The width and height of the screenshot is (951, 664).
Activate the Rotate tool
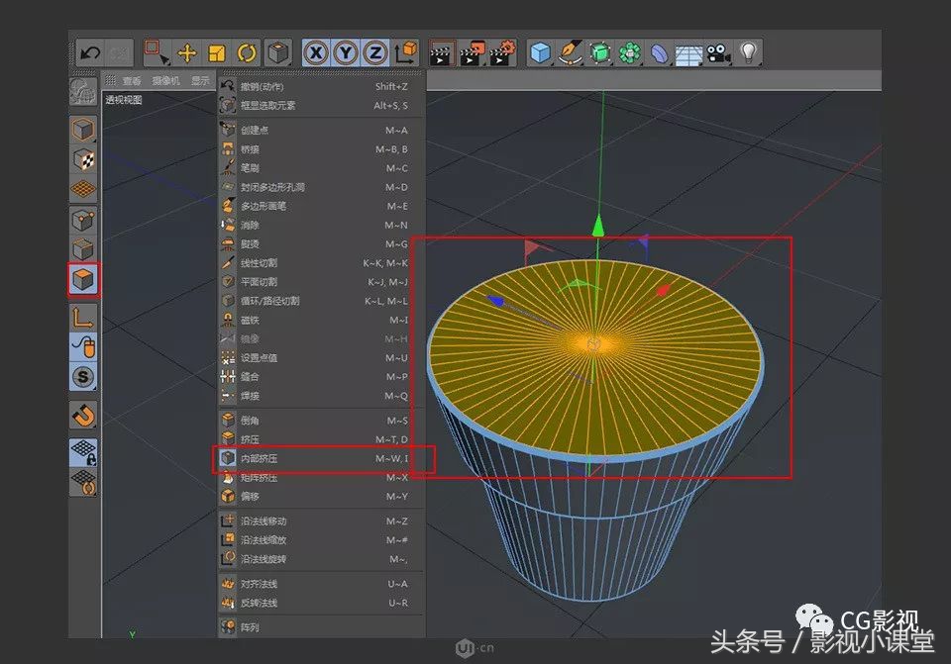pyautogui.click(x=244, y=51)
